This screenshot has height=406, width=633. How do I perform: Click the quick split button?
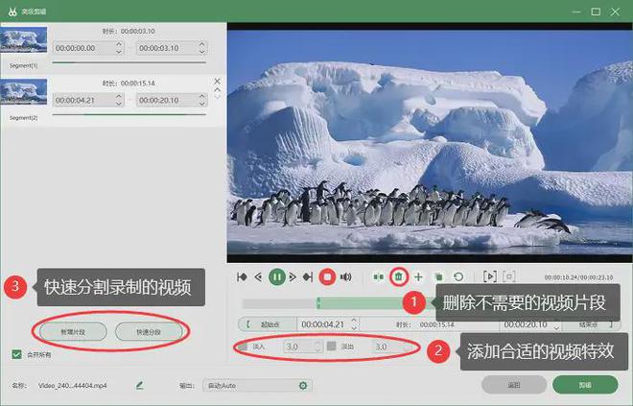click(149, 332)
